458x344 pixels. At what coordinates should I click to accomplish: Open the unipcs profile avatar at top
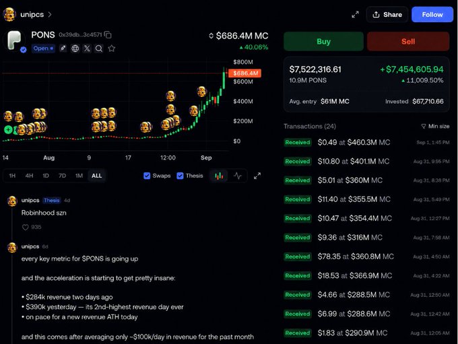[9, 14]
